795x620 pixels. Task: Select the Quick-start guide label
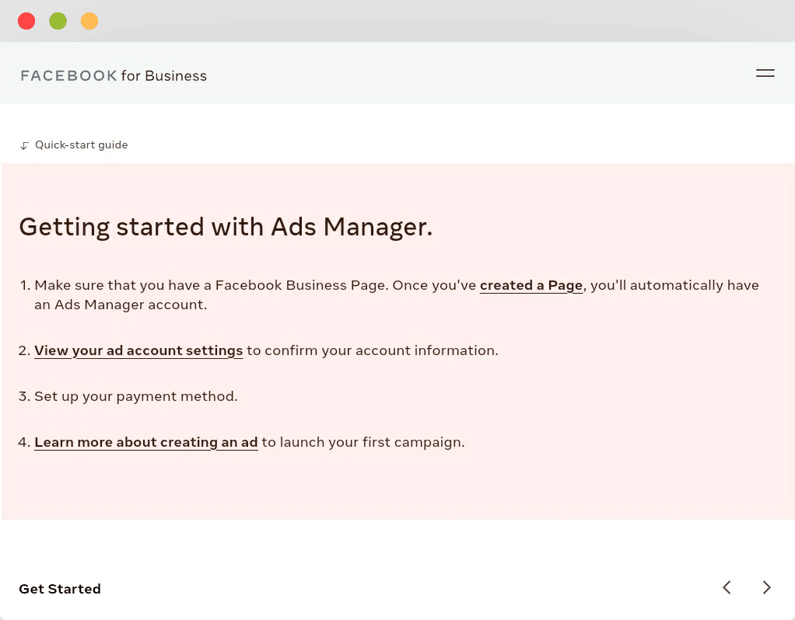(x=81, y=145)
